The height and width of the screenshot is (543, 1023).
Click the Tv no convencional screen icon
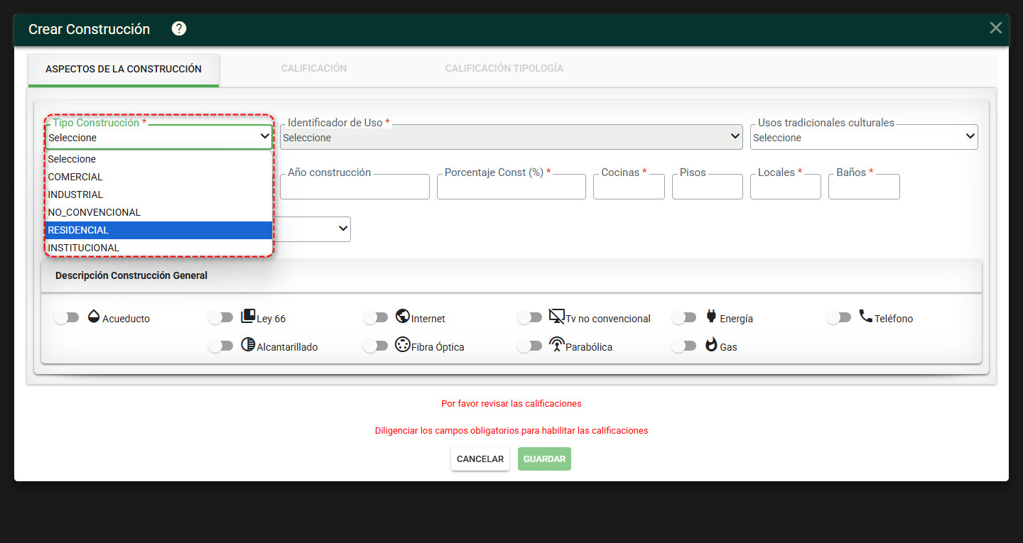pos(557,317)
